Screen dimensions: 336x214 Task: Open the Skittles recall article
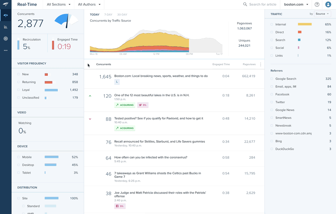coord(174,143)
